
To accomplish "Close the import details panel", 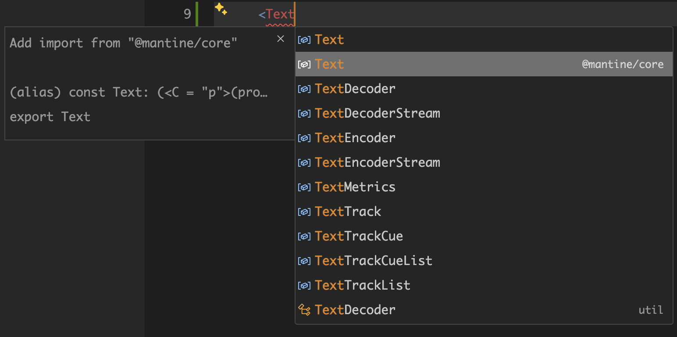I will pos(281,39).
